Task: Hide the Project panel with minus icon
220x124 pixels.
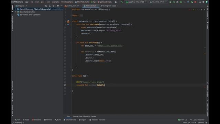Action: pos(61,6)
